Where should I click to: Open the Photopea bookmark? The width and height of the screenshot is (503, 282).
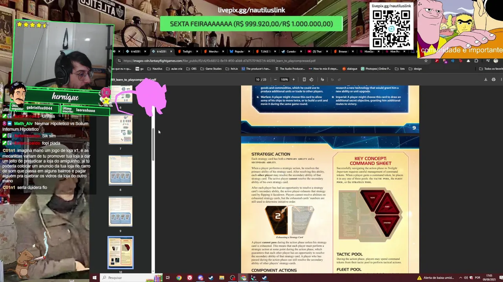pos(376,69)
